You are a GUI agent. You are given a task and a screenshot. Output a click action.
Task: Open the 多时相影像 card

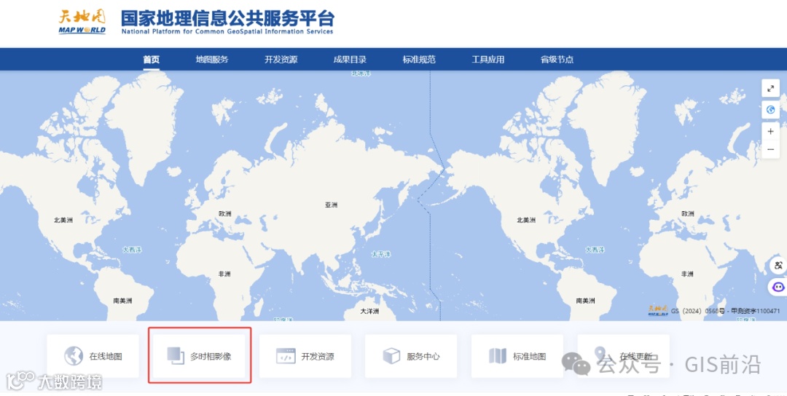tap(199, 357)
